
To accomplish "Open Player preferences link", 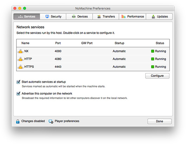I will coord(67,121).
